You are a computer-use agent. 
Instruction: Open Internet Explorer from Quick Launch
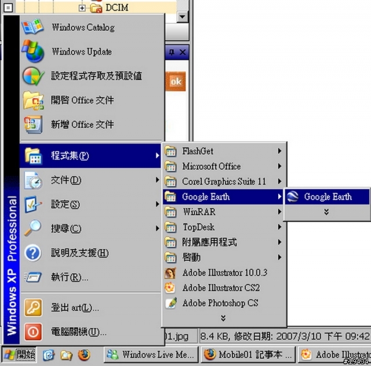[49, 355]
